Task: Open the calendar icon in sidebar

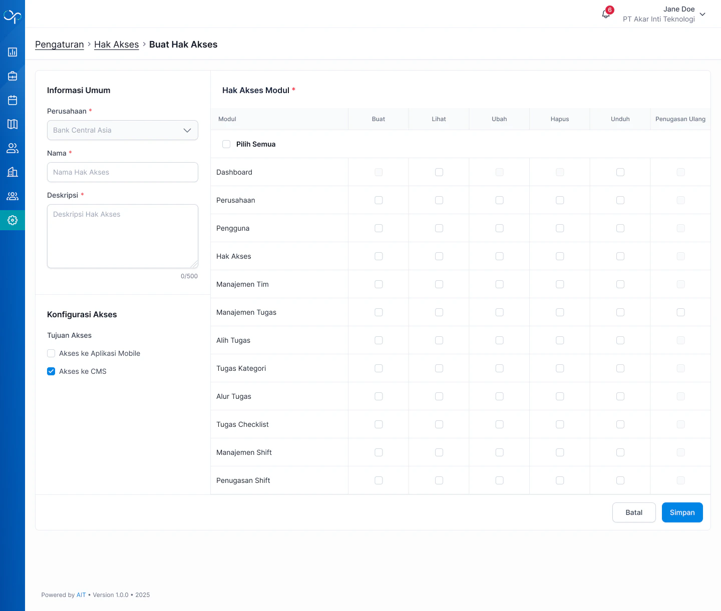Action: 13,100
